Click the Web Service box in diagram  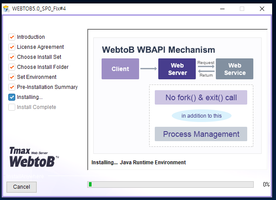point(235,69)
